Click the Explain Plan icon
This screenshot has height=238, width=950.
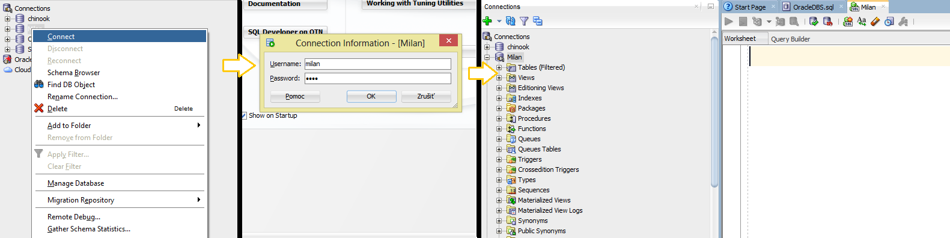[757, 22]
